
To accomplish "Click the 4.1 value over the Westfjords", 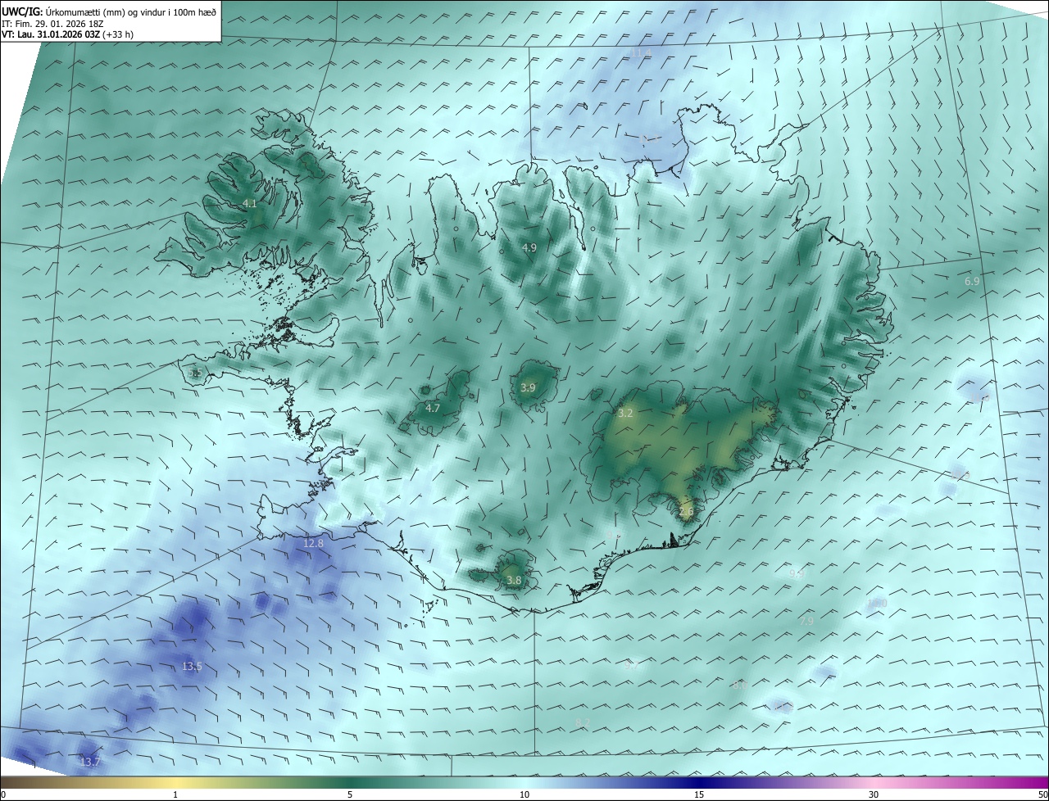I will click(x=250, y=203).
